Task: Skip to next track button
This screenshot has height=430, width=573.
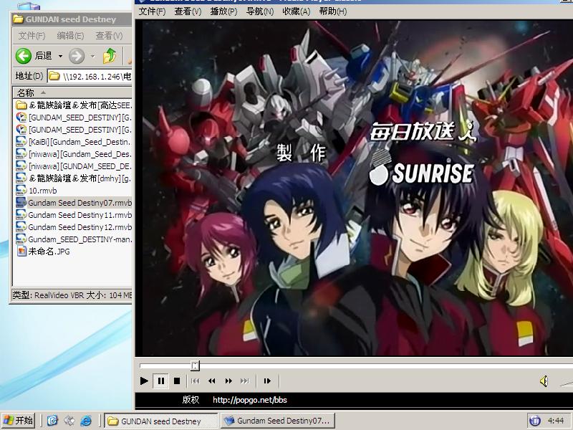Action: pyautogui.click(x=245, y=381)
